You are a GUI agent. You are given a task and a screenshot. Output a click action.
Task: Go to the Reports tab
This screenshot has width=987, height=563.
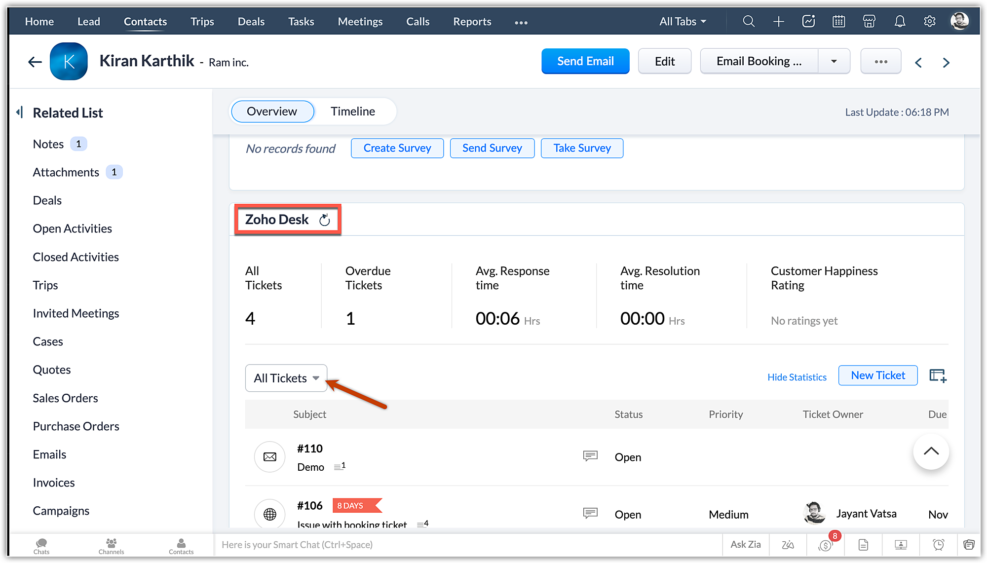click(472, 22)
